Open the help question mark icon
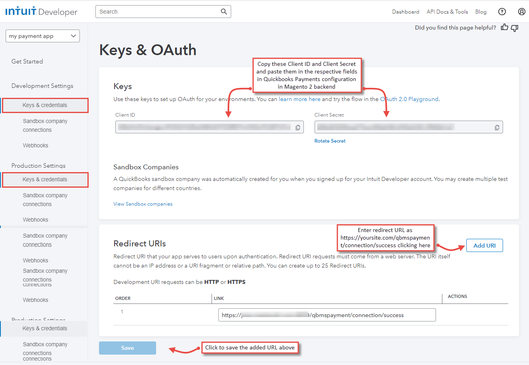 click(x=502, y=12)
